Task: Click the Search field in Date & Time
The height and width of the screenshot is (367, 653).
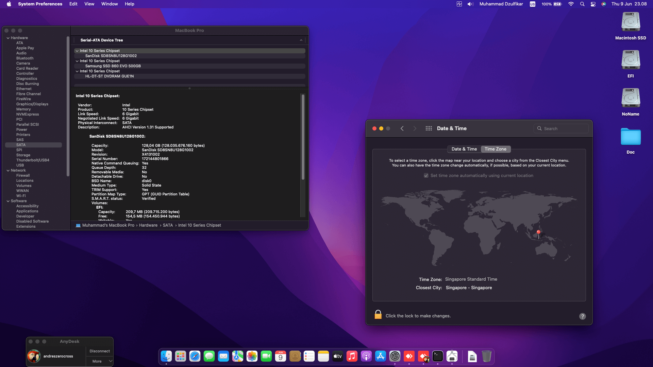Action: [x=561, y=128]
